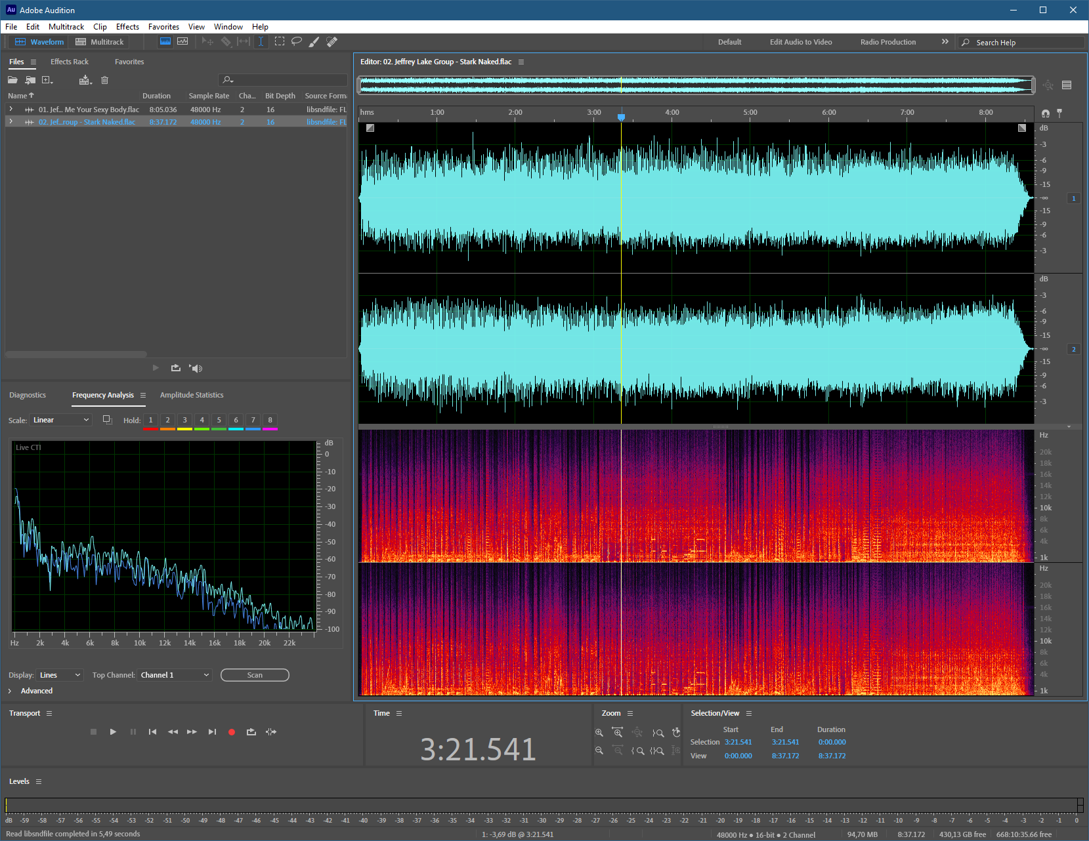Open Top Channel dropdown

[x=175, y=675]
